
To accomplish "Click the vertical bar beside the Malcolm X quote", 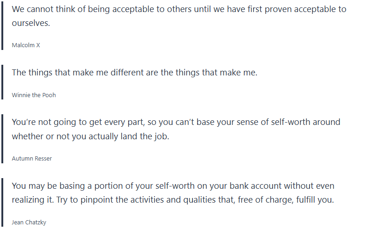I will pos(2,25).
